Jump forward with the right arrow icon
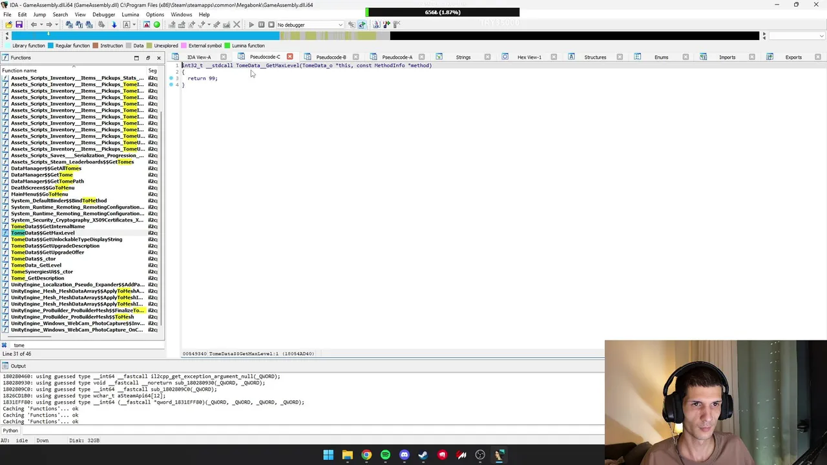This screenshot has height=465, width=827. [49, 25]
